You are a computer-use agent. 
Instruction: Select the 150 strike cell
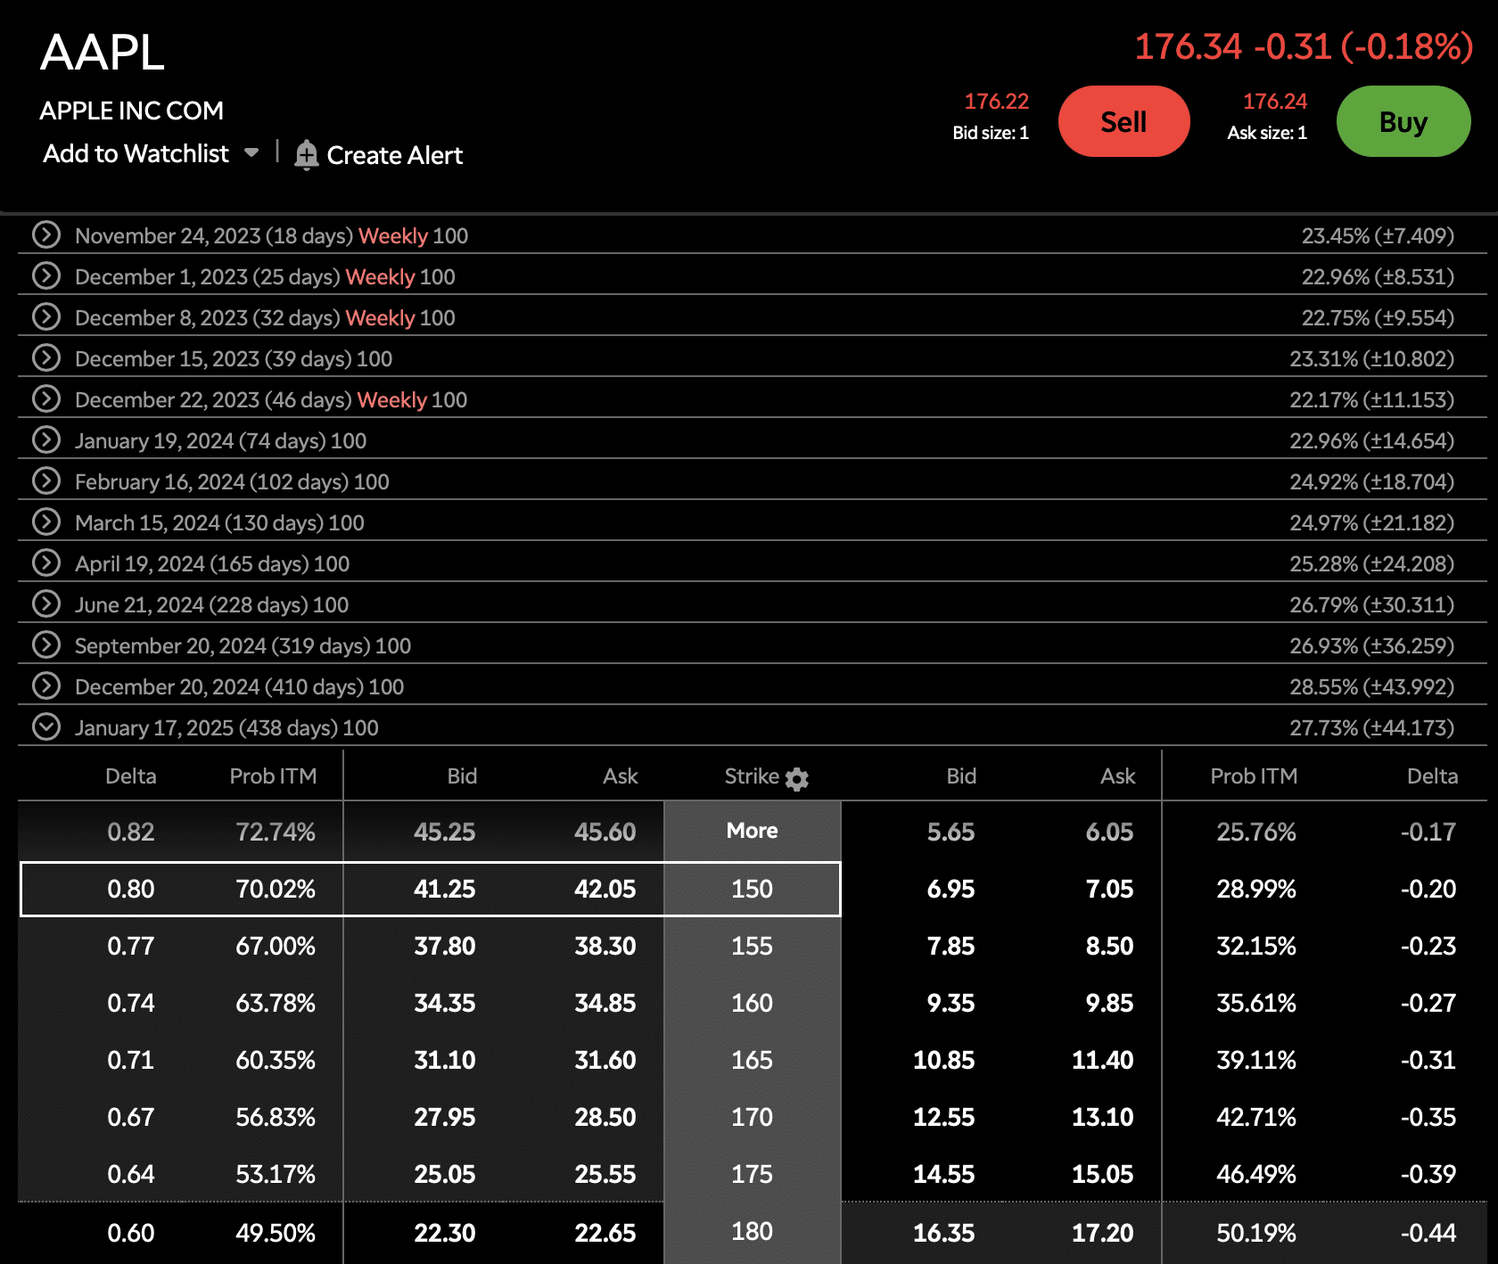753,889
